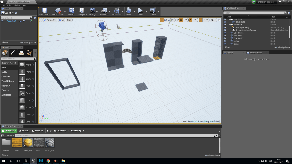Collapse the RenderFX folder in World Outliner

230,24
